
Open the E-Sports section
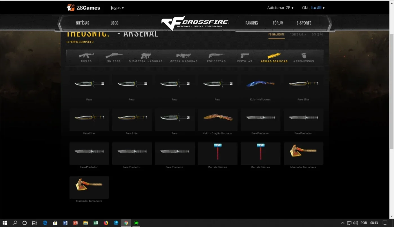[304, 23]
